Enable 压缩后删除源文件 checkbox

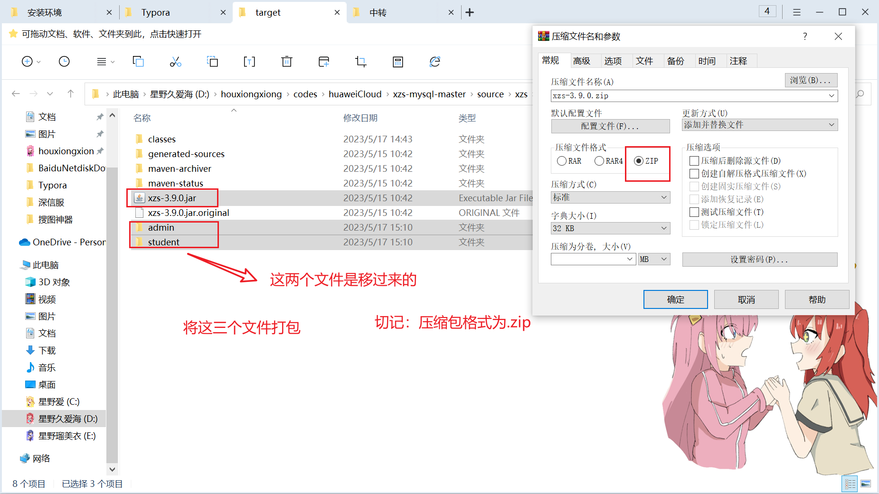pos(694,161)
